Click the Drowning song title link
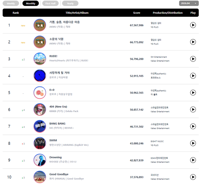201x185 pixels. pos(56,157)
